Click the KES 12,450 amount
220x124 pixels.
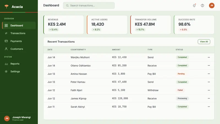click(x=119, y=57)
